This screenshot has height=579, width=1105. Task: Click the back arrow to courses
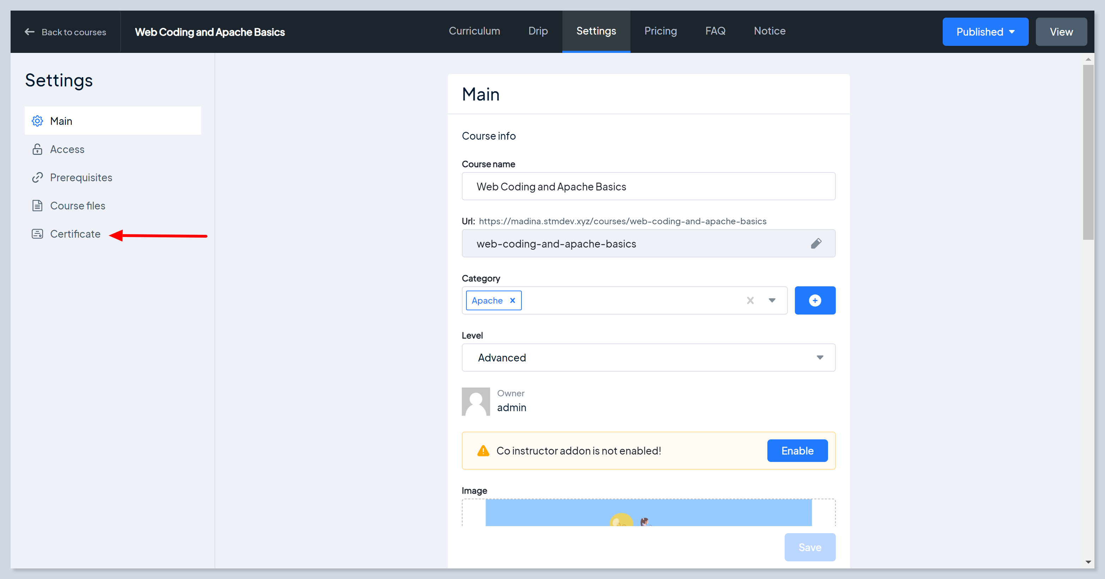point(30,32)
